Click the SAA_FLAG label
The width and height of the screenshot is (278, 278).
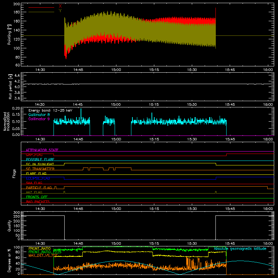click(x=34, y=183)
